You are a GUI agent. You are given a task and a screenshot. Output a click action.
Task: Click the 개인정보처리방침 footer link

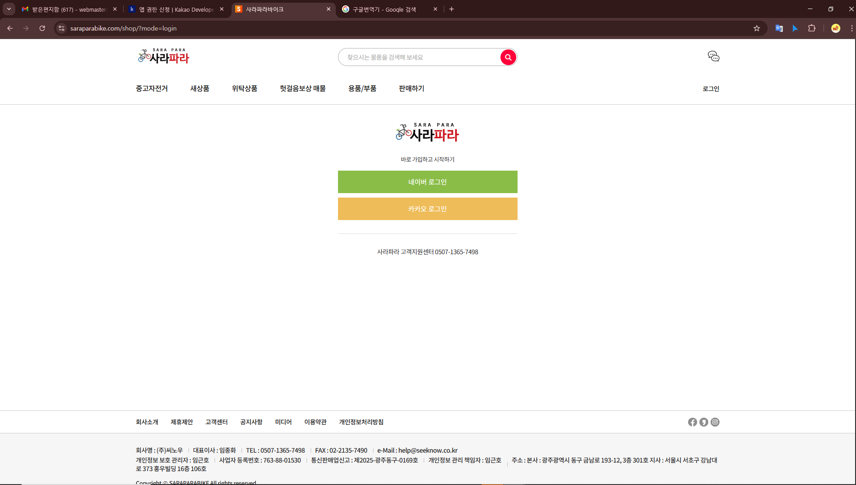pos(361,422)
